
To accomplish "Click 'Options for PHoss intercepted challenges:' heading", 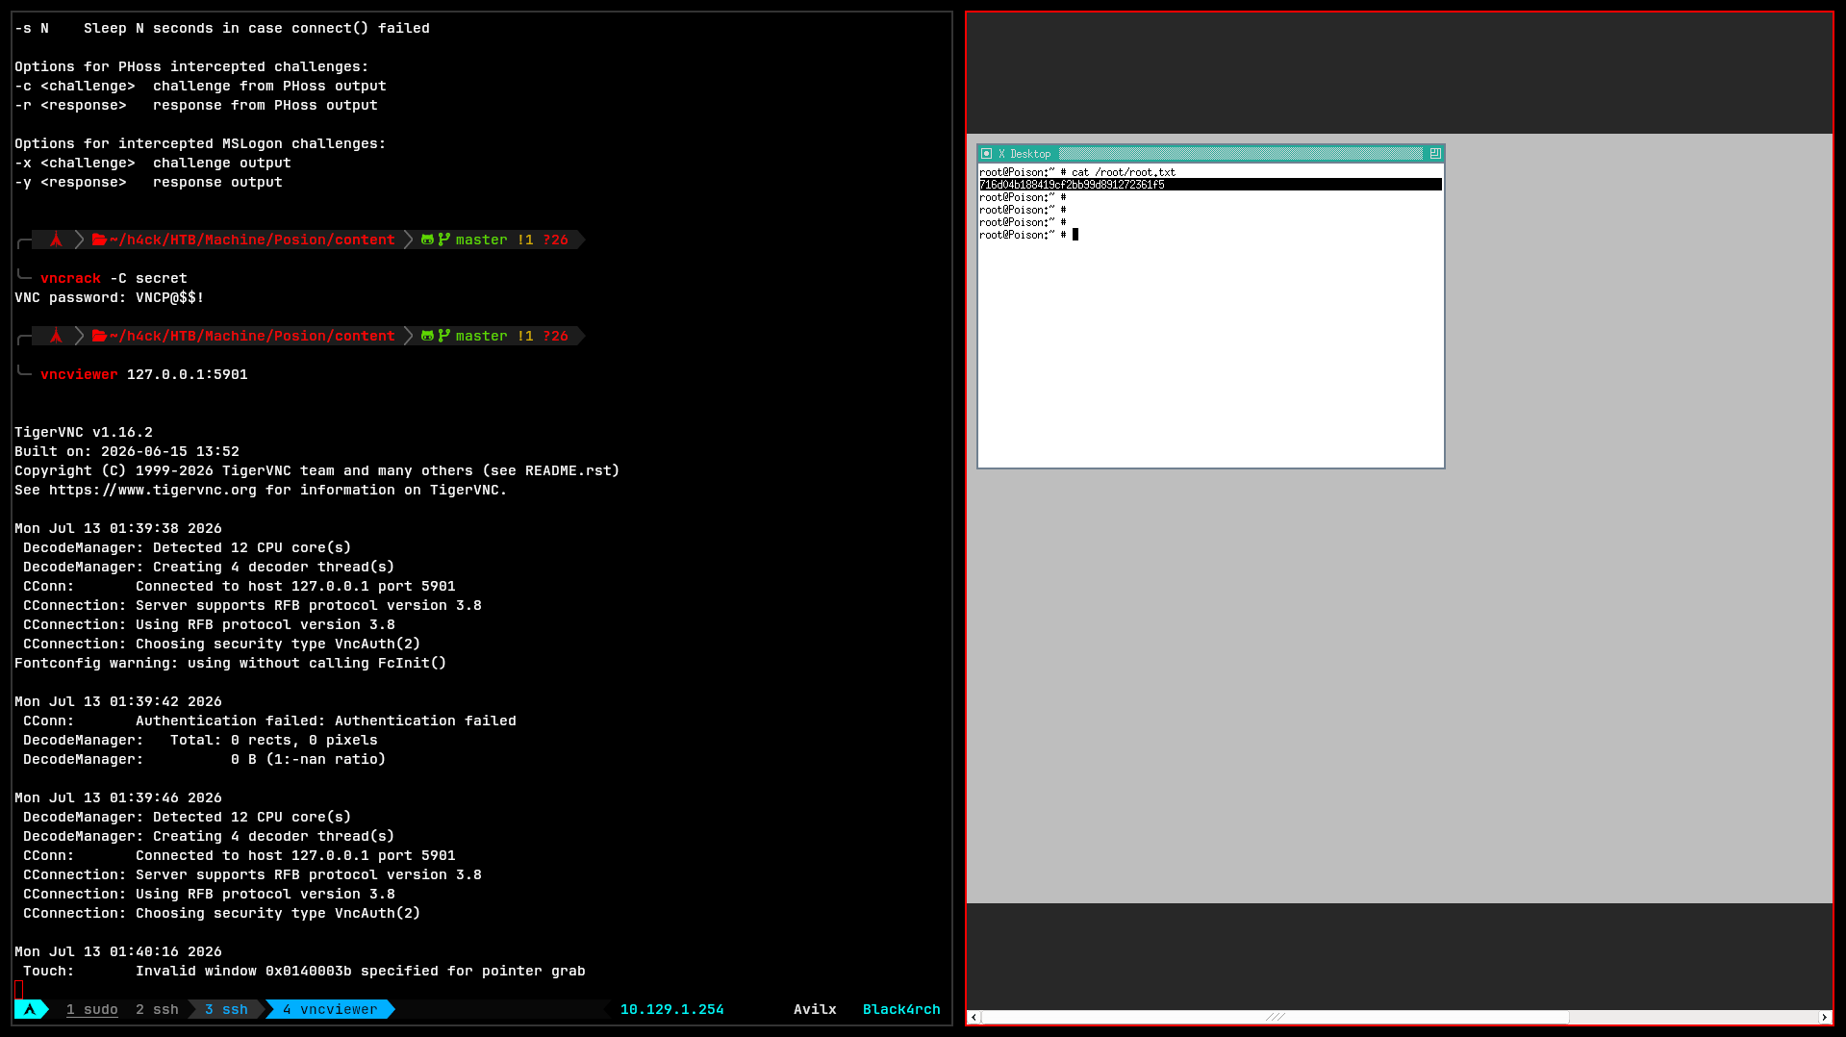I will point(191,66).
